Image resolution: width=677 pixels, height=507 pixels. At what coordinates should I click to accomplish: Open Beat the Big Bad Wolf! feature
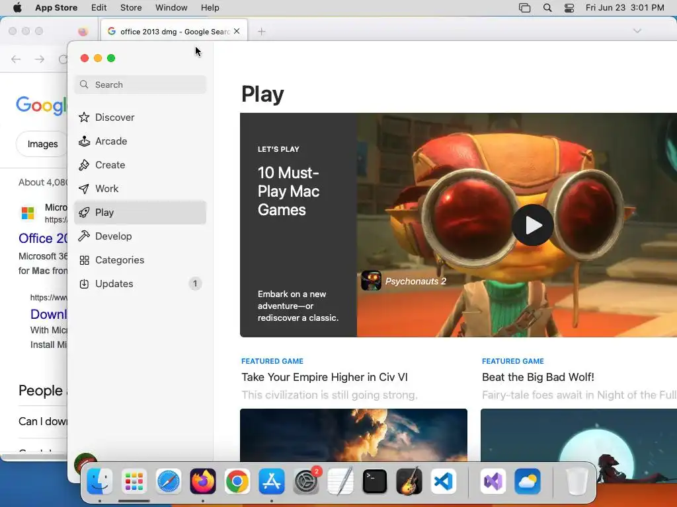(x=538, y=377)
